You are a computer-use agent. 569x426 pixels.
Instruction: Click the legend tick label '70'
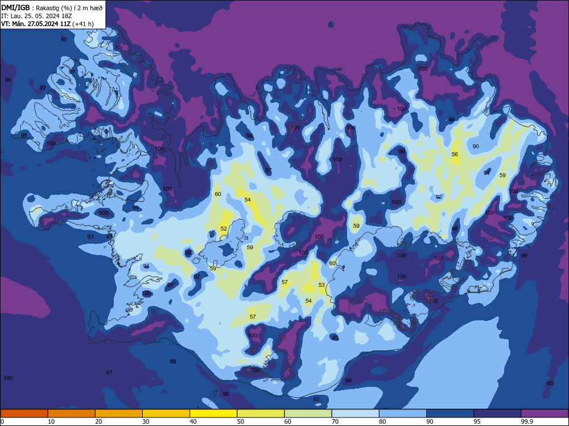335,421
